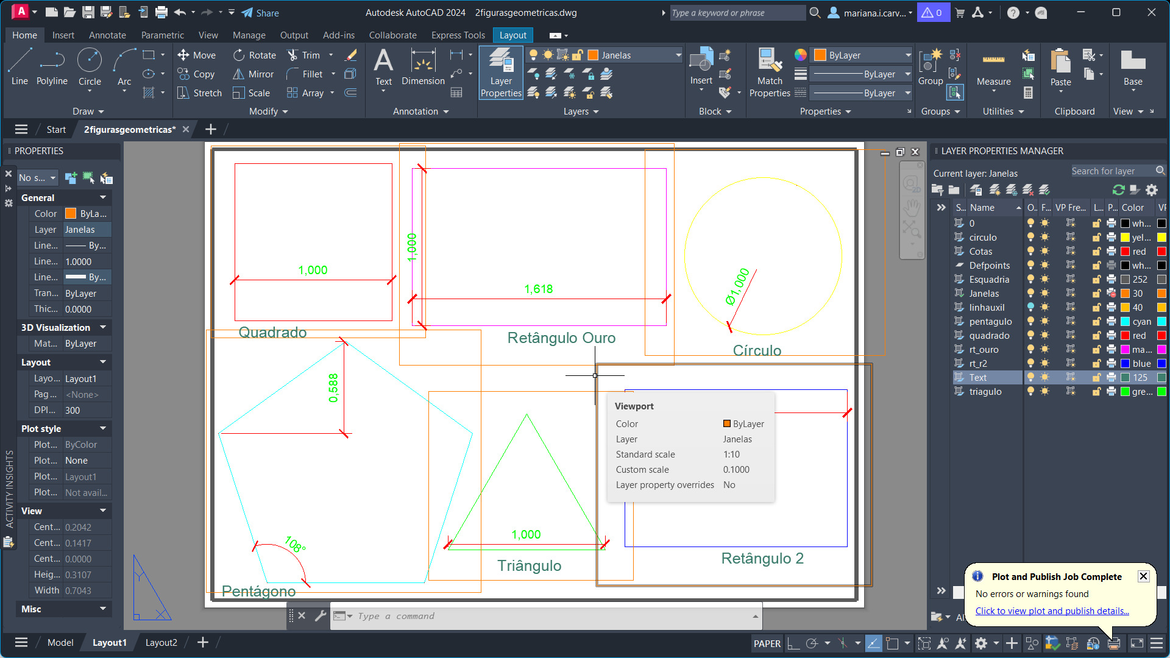Open Layer Properties panel button
The height and width of the screenshot is (658, 1170).
tap(501, 73)
